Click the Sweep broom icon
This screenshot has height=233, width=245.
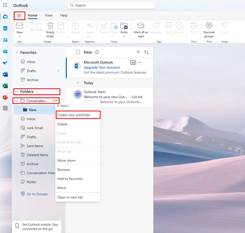click(x=104, y=26)
